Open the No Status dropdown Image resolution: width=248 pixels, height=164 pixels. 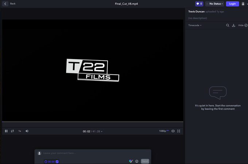[x=214, y=4]
